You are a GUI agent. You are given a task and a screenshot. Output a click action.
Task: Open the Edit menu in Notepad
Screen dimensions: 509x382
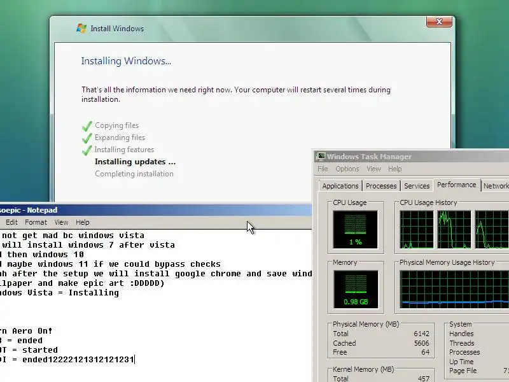pos(11,222)
